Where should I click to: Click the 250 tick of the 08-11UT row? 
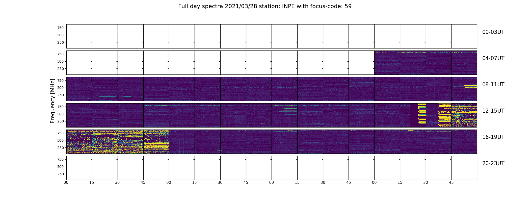tap(60, 95)
